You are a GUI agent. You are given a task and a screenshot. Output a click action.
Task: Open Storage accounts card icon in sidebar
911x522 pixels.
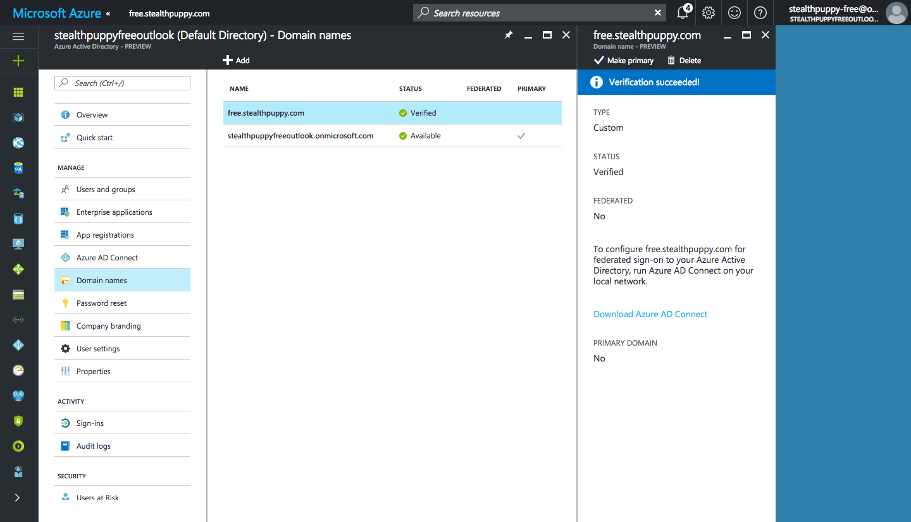pyautogui.click(x=18, y=294)
